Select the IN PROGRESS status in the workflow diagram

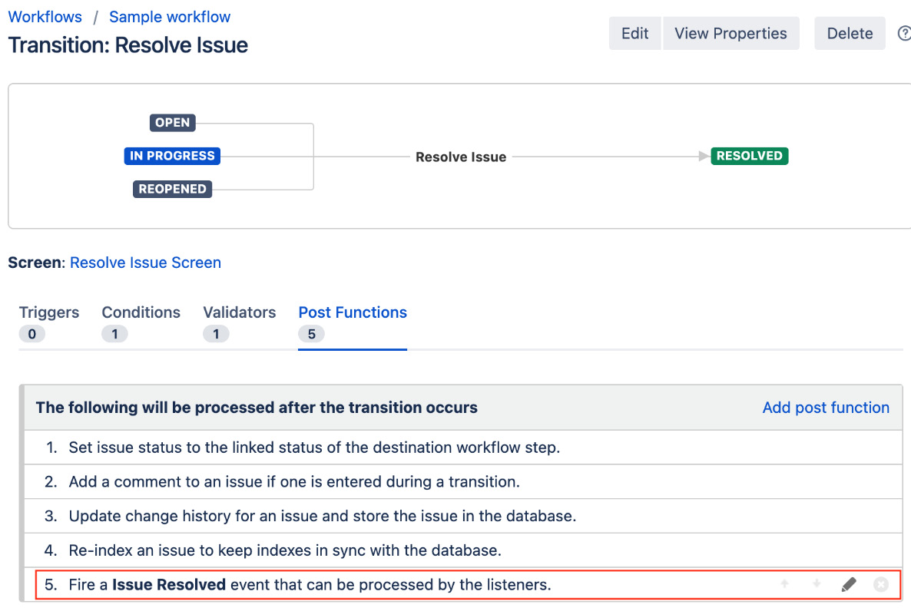[x=172, y=155]
